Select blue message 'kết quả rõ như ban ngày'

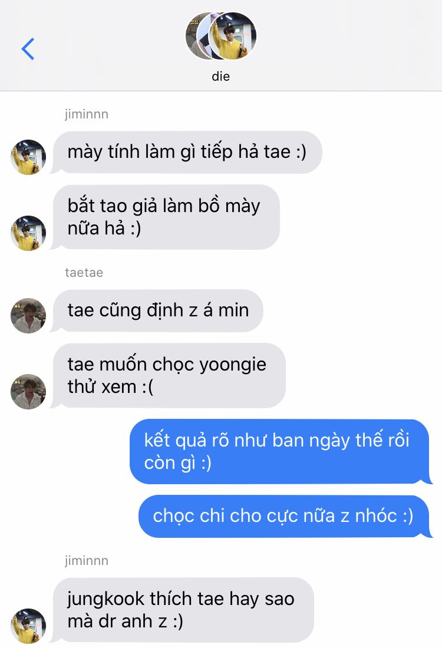(281, 451)
